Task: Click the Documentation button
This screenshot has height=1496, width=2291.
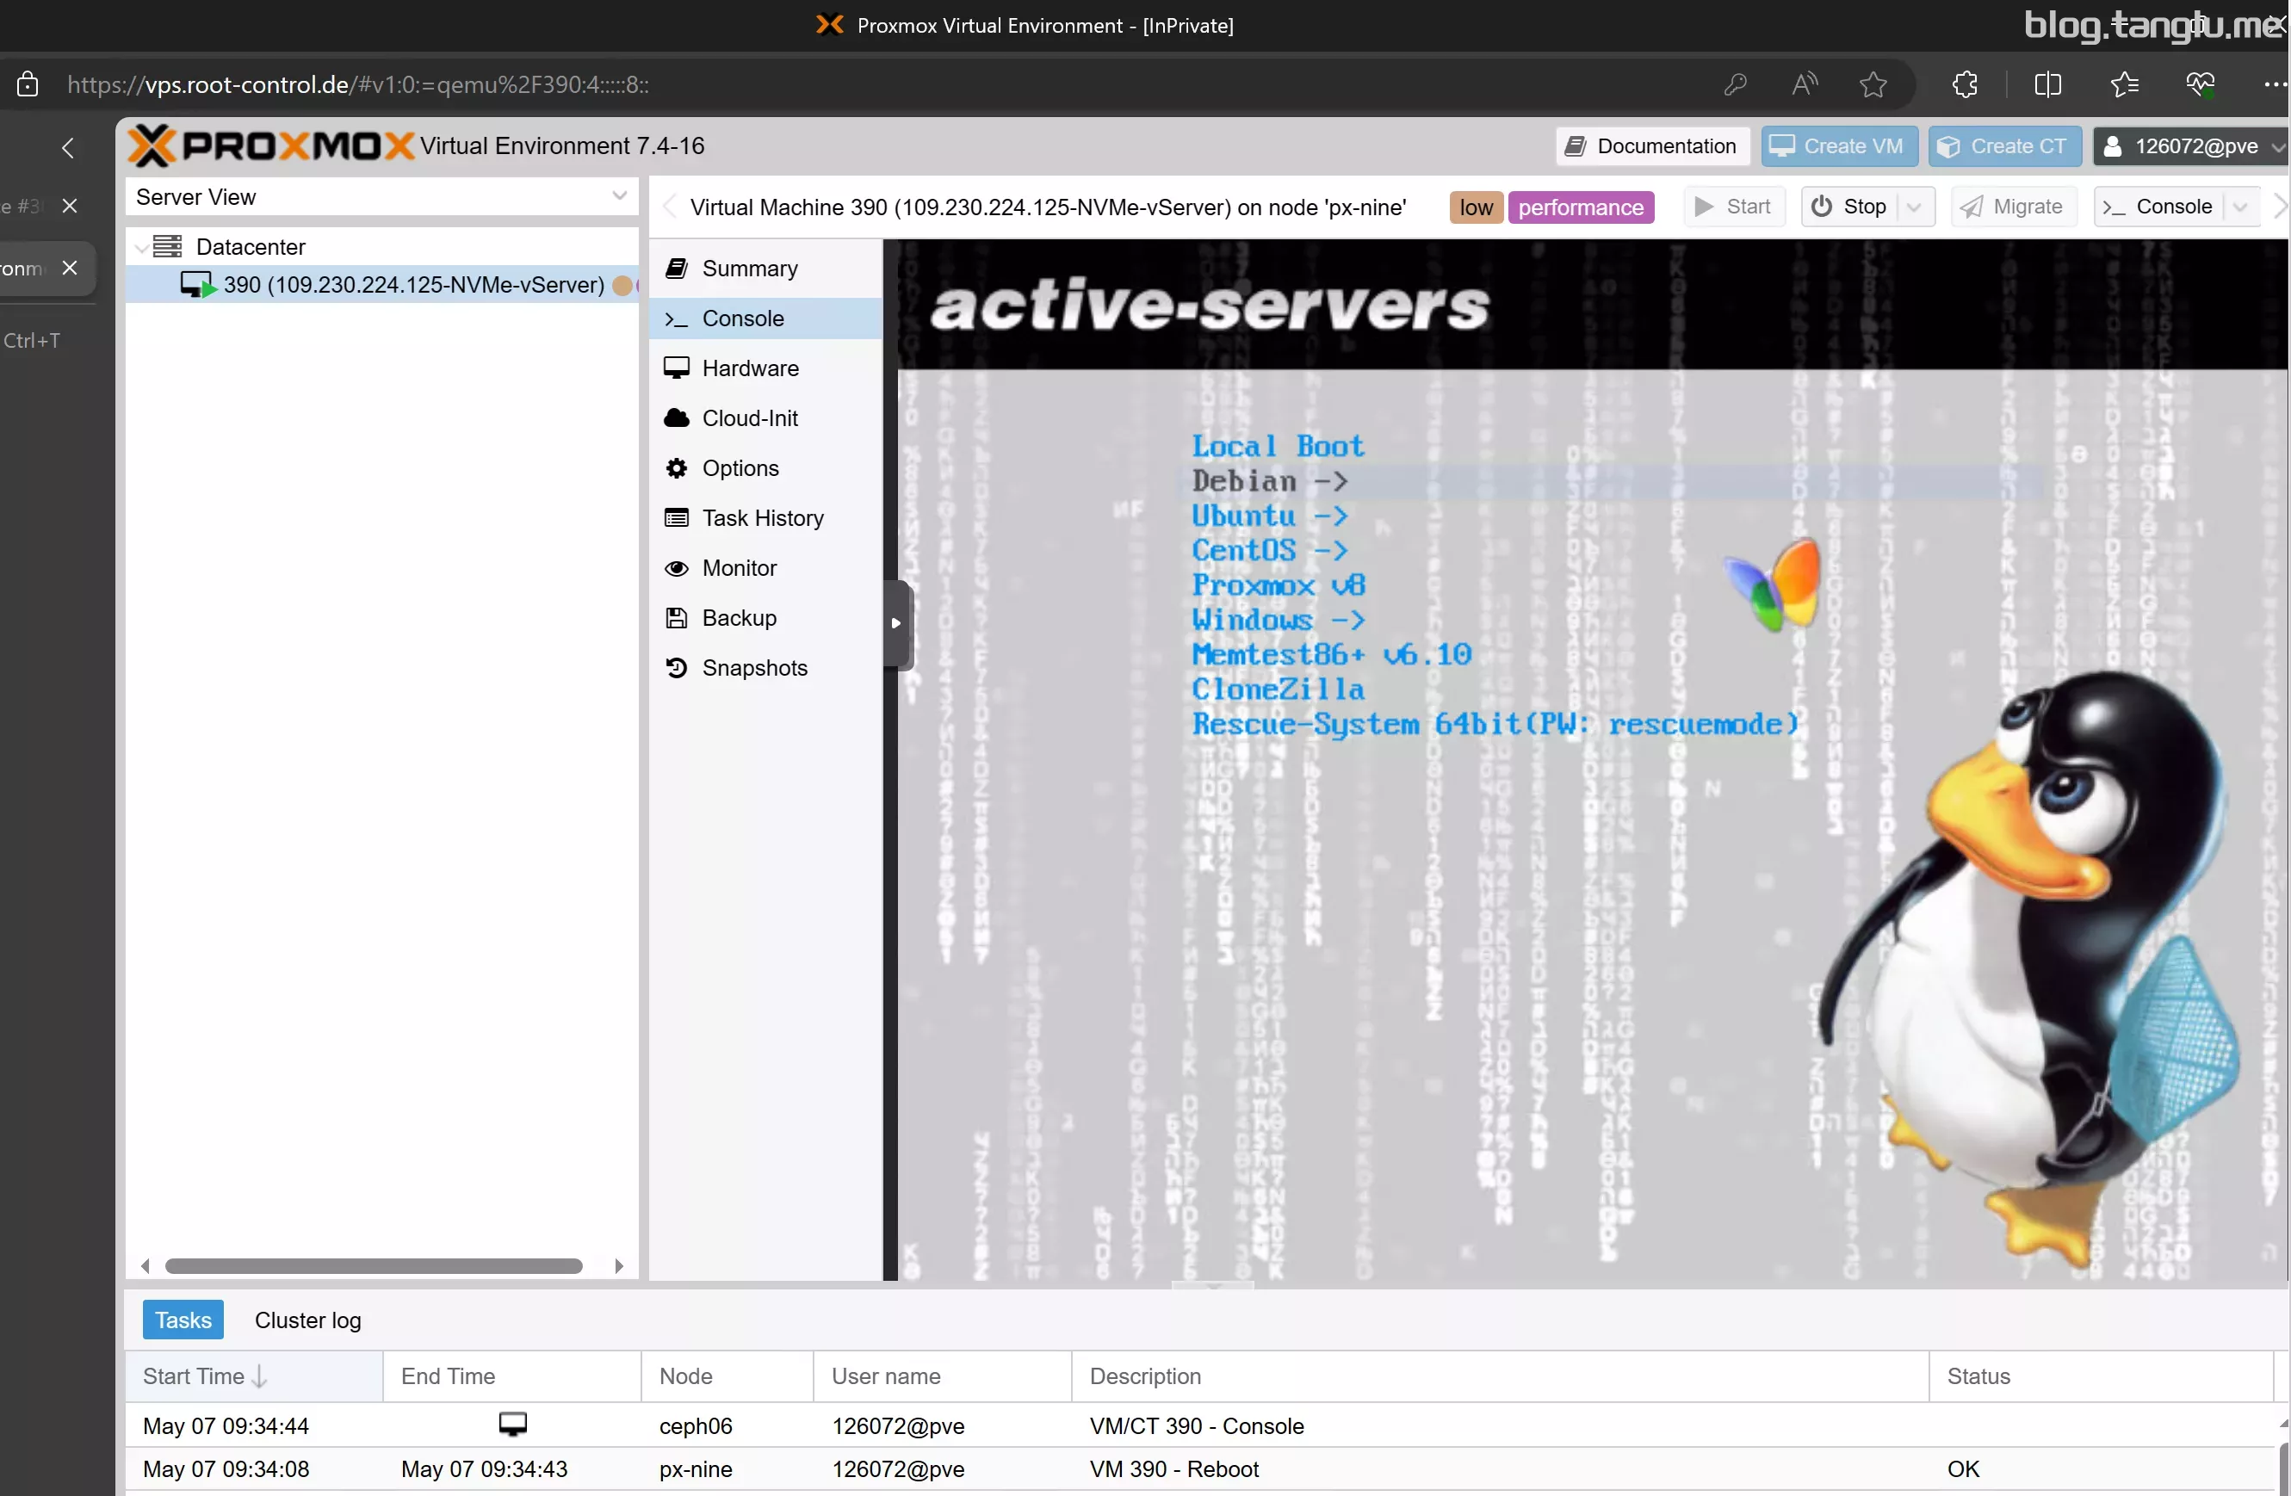Action: [x=1652, y=146]
